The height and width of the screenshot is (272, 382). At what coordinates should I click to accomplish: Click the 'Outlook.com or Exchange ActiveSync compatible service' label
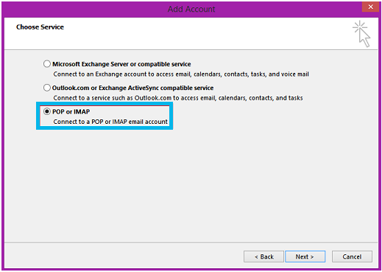pos(132,88)
